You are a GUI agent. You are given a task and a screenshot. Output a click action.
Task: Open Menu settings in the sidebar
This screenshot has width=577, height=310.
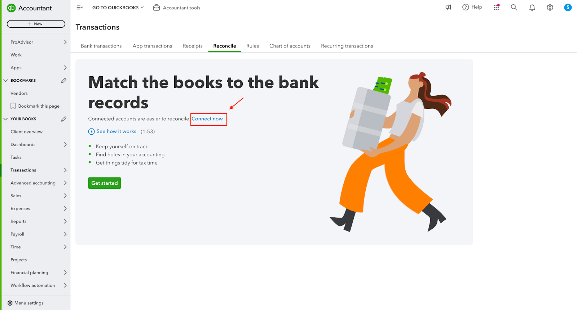tap(26, 303)
